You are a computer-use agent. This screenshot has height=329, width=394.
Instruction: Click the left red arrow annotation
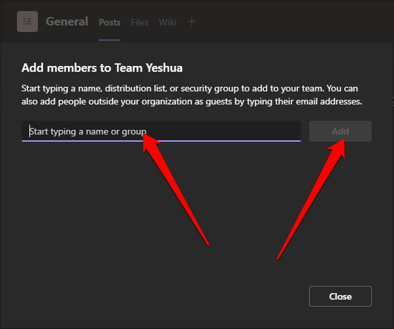[x=175, y=188]
